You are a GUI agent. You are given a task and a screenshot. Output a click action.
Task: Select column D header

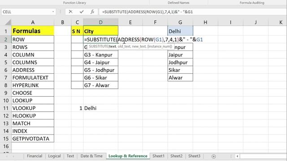coord(100,22)
